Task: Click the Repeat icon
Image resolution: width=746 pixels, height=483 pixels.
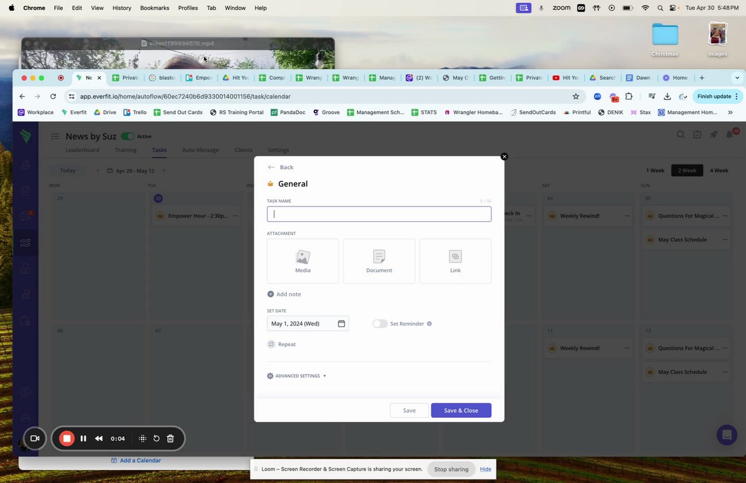Action: coord(271,344)
